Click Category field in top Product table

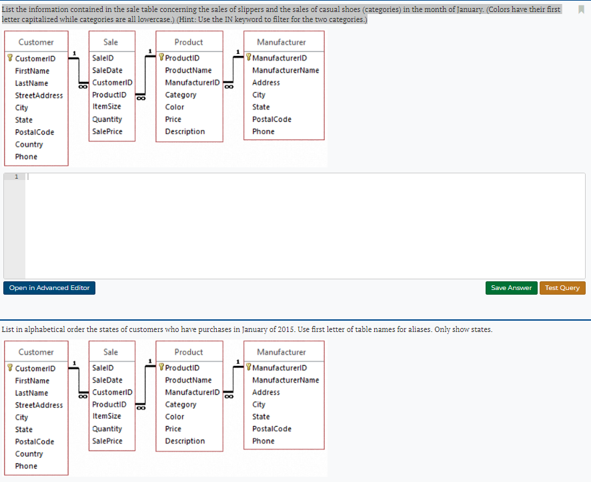pyautogui.click(x=181, y=95)
